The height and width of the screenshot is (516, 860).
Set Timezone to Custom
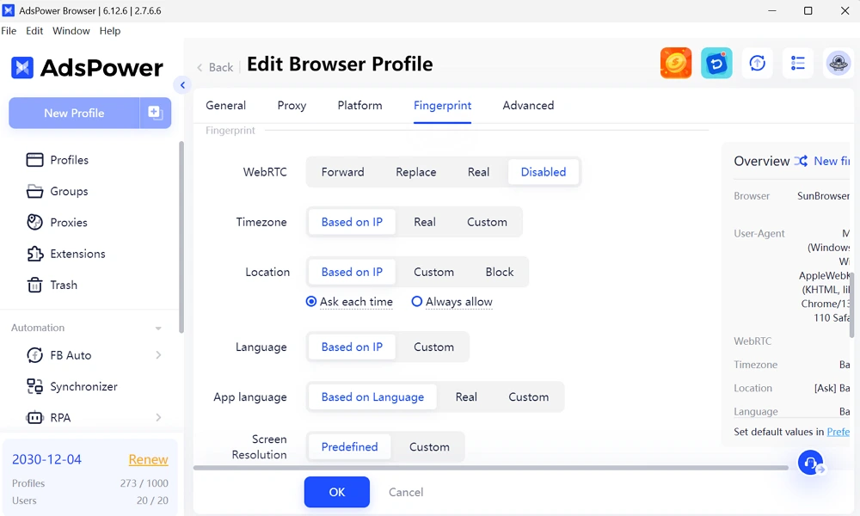487,222
